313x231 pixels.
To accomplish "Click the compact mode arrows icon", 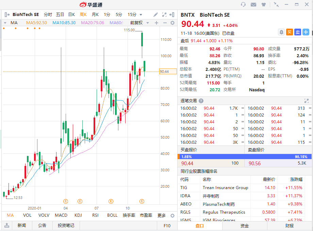I will click(x=276, y=4).
